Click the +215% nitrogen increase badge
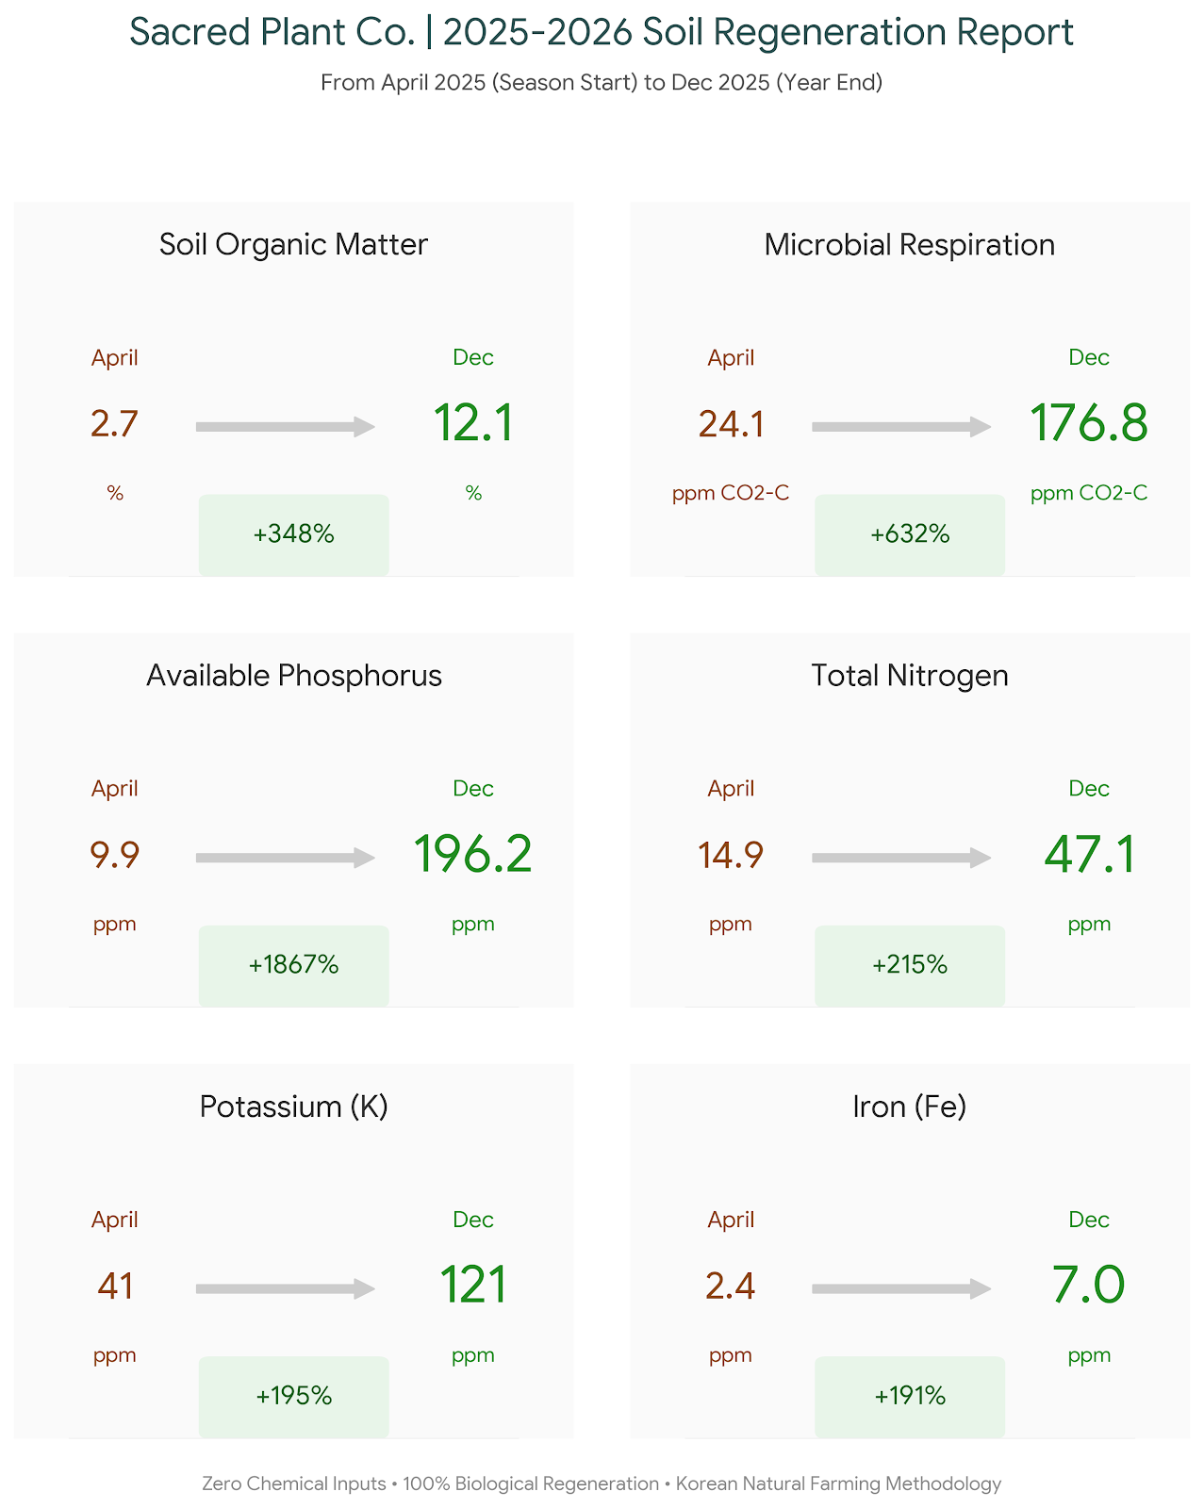This screenshot has height=1508, width=1204. pyautogui.click(x=910, y=965)
